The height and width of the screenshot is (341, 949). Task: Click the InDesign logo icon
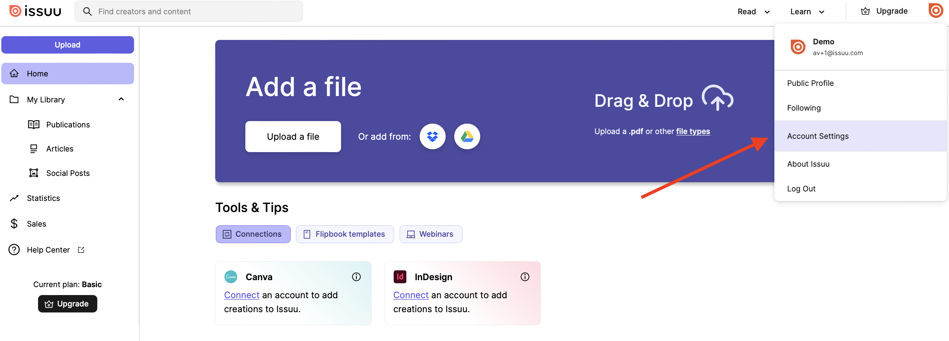[400, 277]
